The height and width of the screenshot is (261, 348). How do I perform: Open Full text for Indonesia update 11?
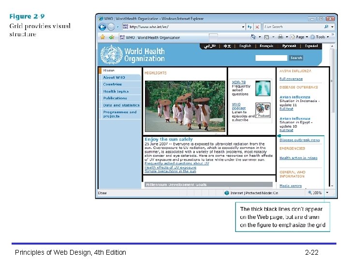click(x=286, y=109)
